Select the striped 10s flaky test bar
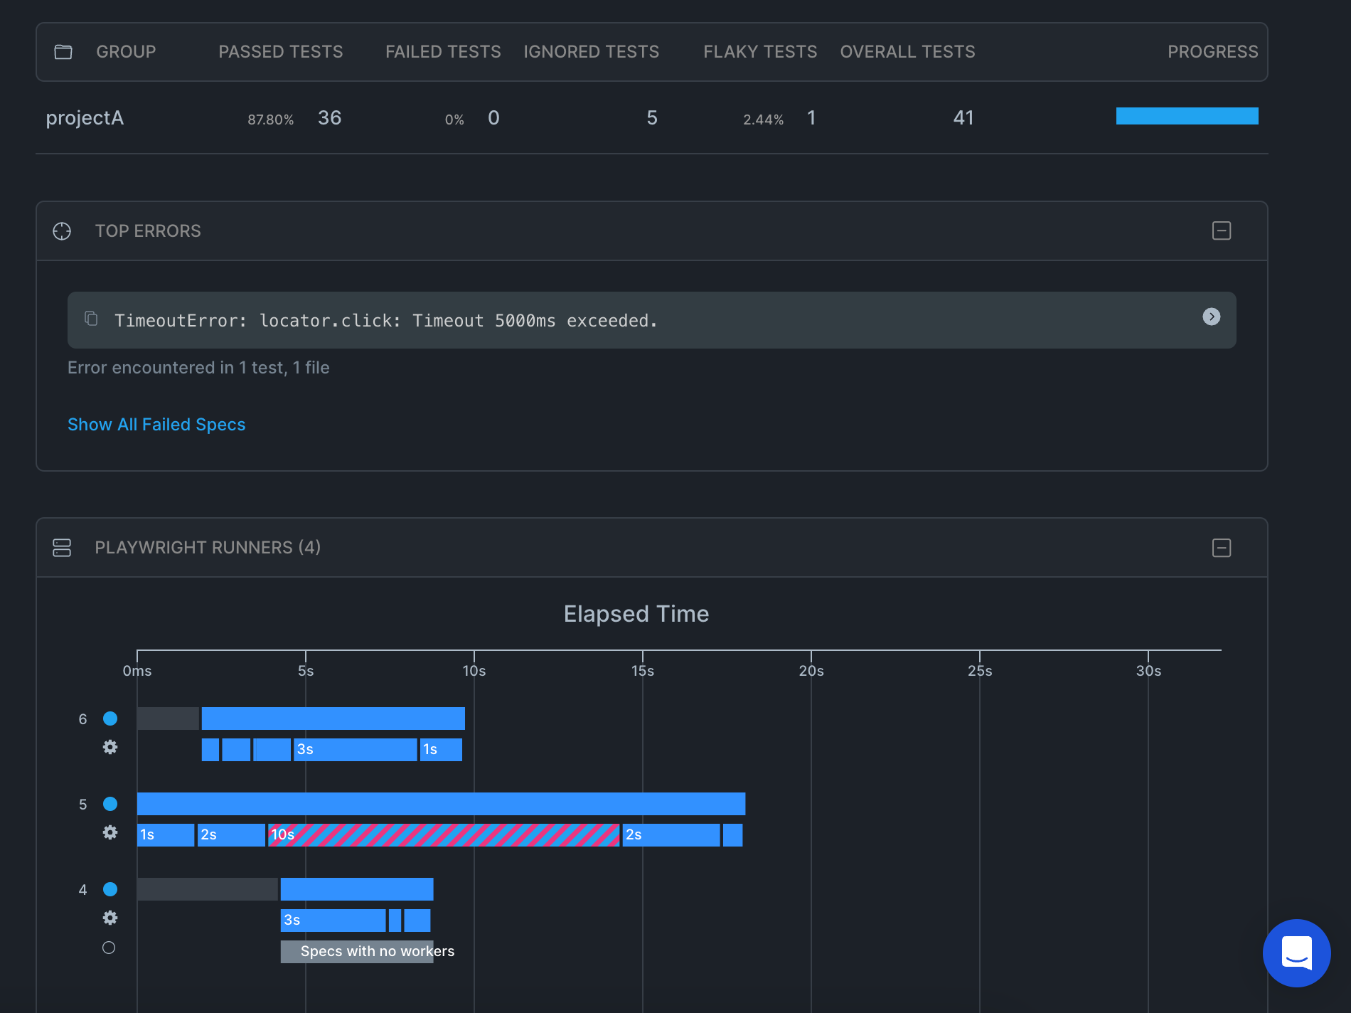This screenshot has height=1013, width=1351. click(444, 835)
